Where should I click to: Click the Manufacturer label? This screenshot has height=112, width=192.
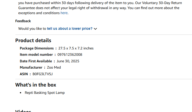click(x=31, y=67)
